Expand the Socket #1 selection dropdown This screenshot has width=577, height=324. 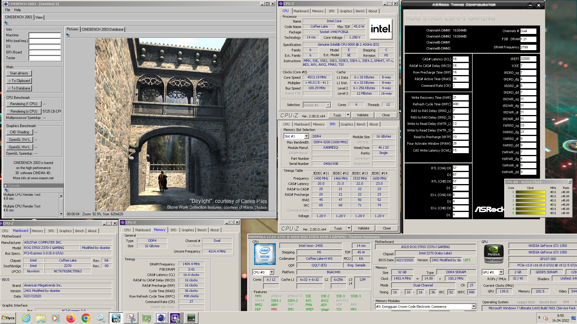click(328, 105)
